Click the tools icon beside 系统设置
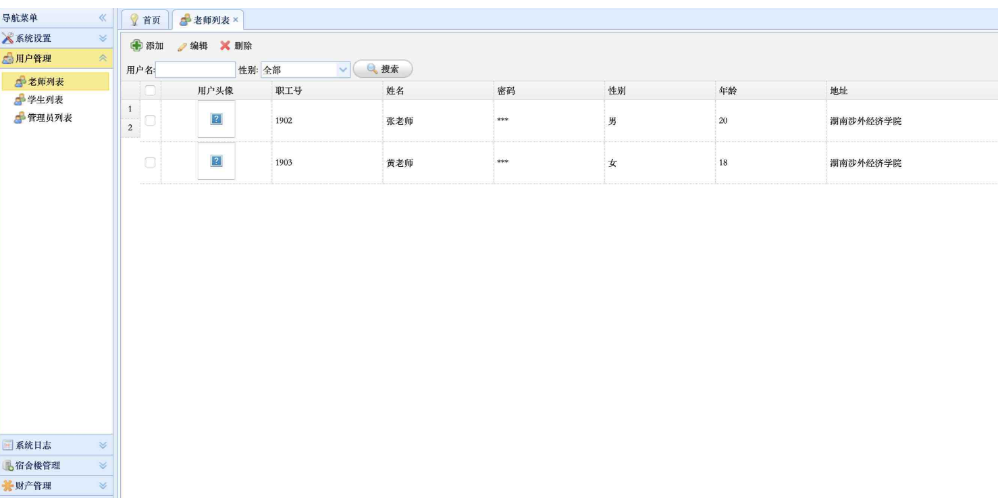The width and height of the screenshot is (998, 498). pyautogui.click(x=7, y=38)
